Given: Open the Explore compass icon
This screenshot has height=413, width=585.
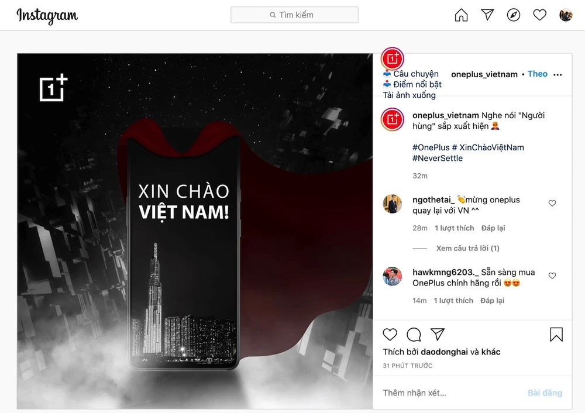Looking at the screenshot, I should coord(514,15).
